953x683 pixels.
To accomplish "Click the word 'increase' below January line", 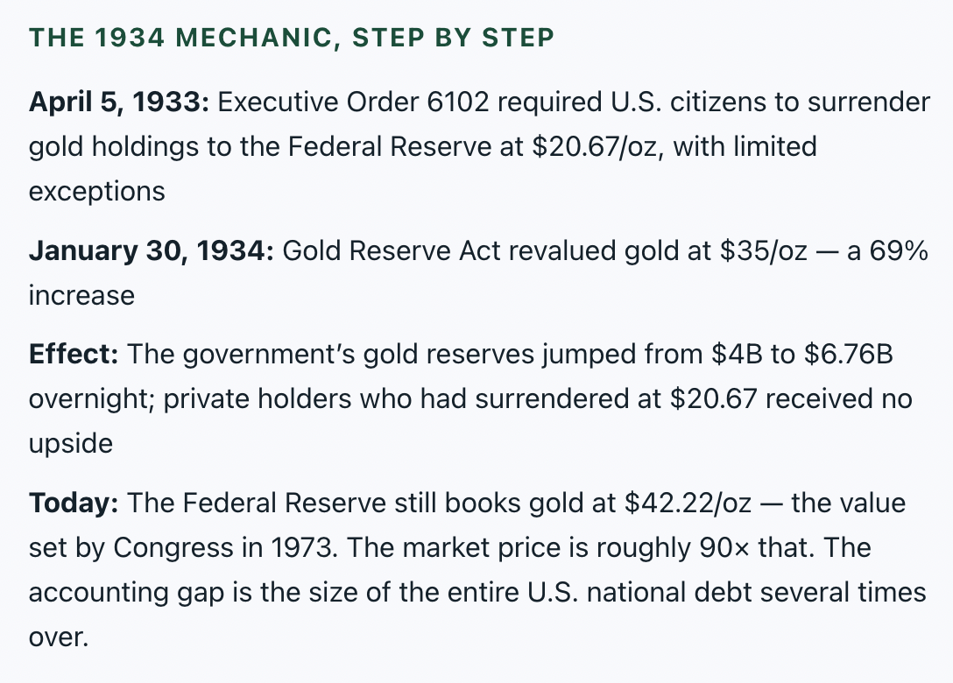I will pos(81,296).
